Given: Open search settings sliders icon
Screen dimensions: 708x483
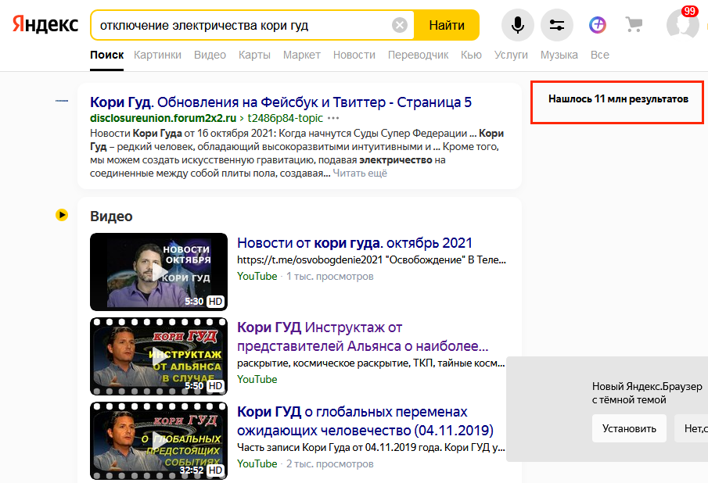Looking at the screenshot, I should click(x=557, y=25).
